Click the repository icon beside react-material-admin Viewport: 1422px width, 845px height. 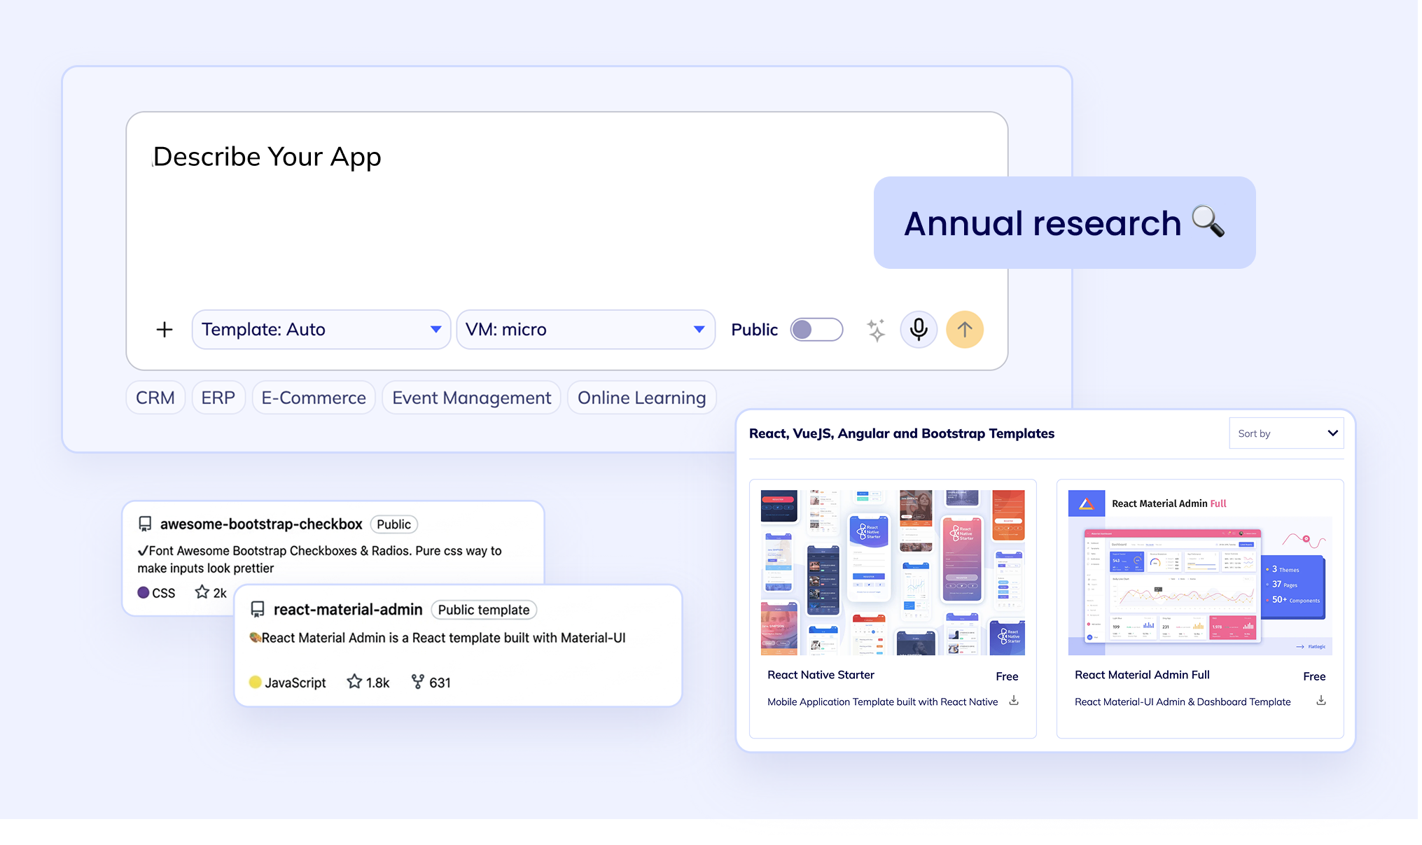[x=257, y=609]
